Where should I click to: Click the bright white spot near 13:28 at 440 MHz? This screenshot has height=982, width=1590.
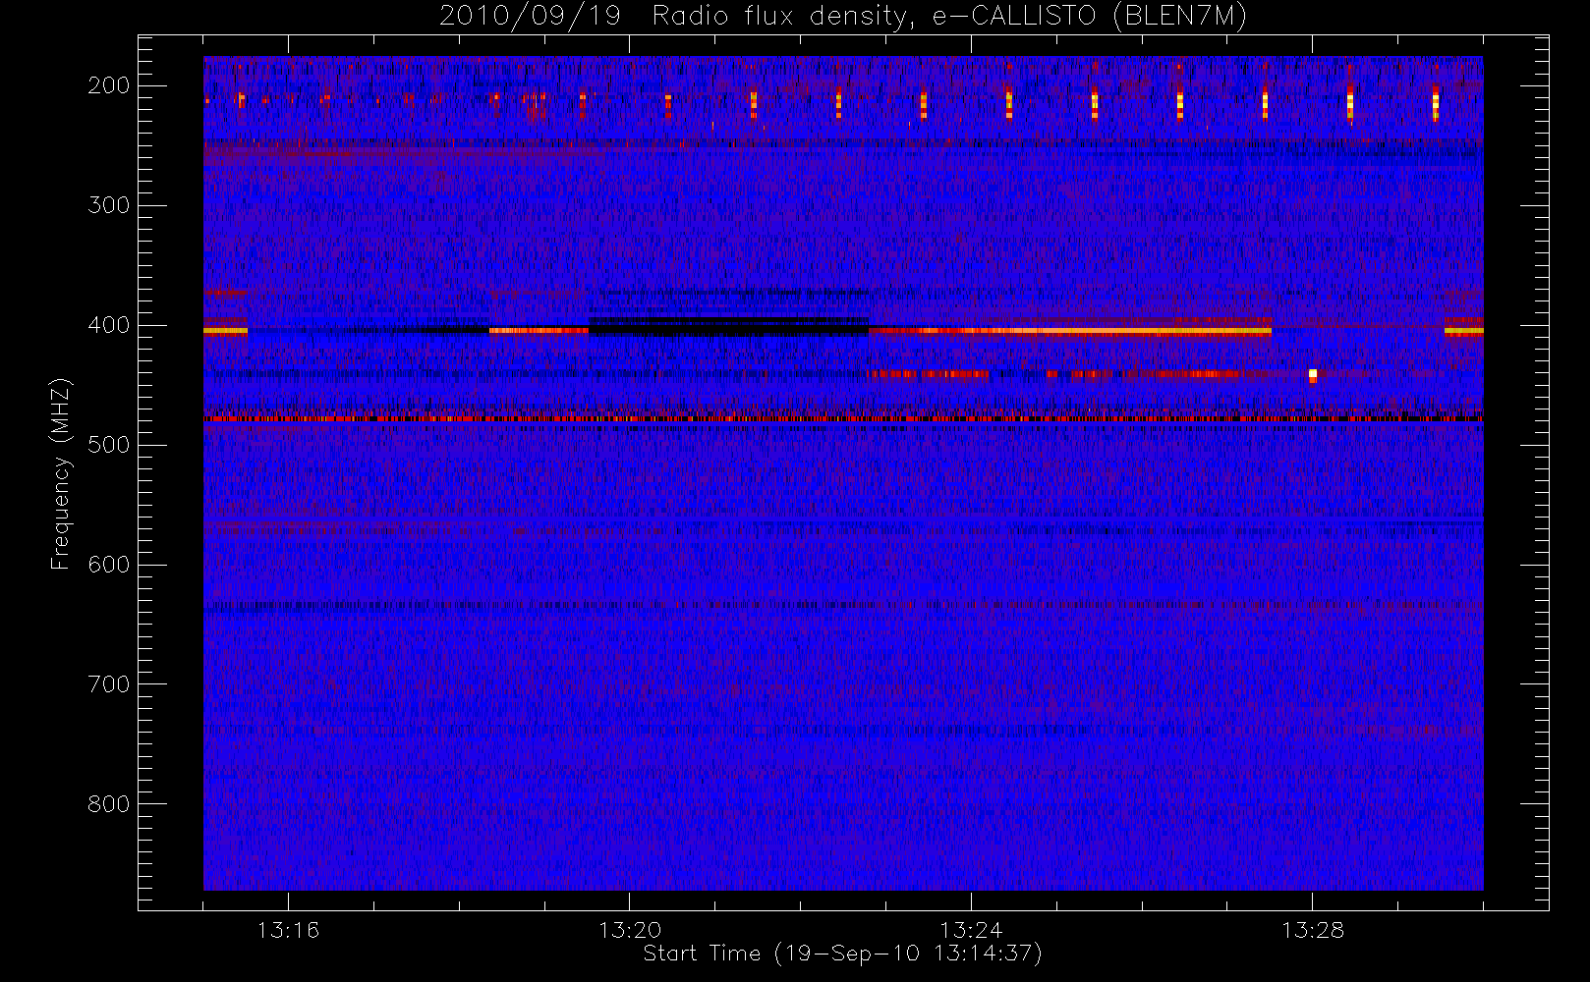(x=1313, y=374)
